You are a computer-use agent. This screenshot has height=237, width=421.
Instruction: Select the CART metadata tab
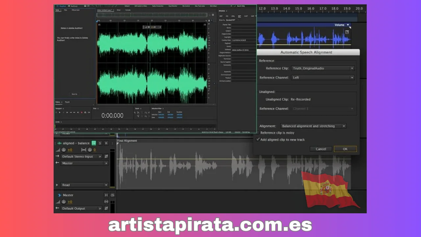point(246,16)
